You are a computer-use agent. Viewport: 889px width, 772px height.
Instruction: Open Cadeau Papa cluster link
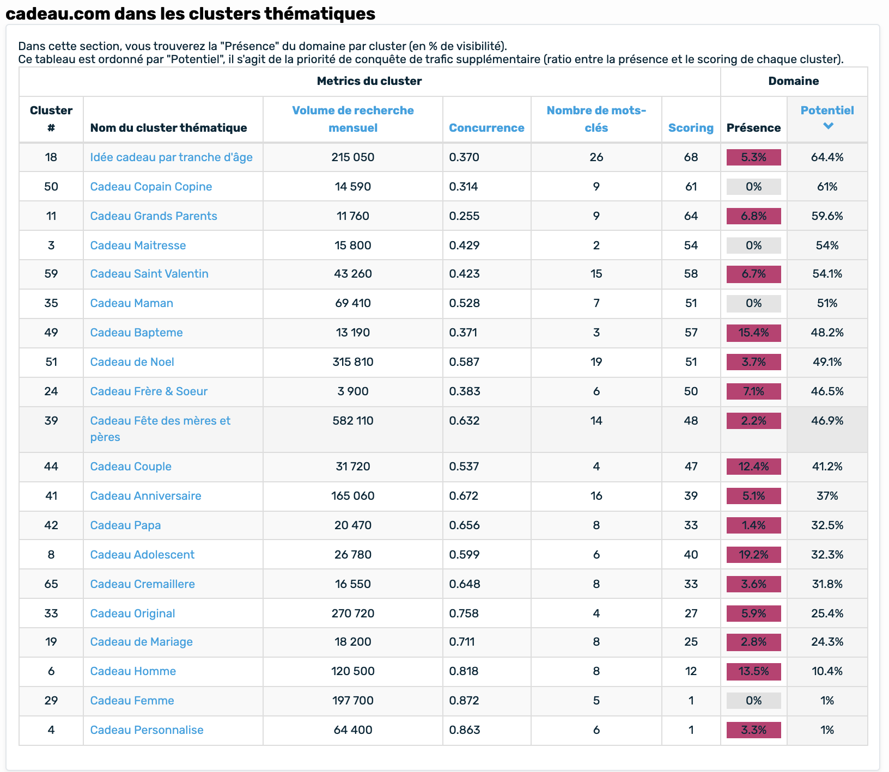coord(125,525)
